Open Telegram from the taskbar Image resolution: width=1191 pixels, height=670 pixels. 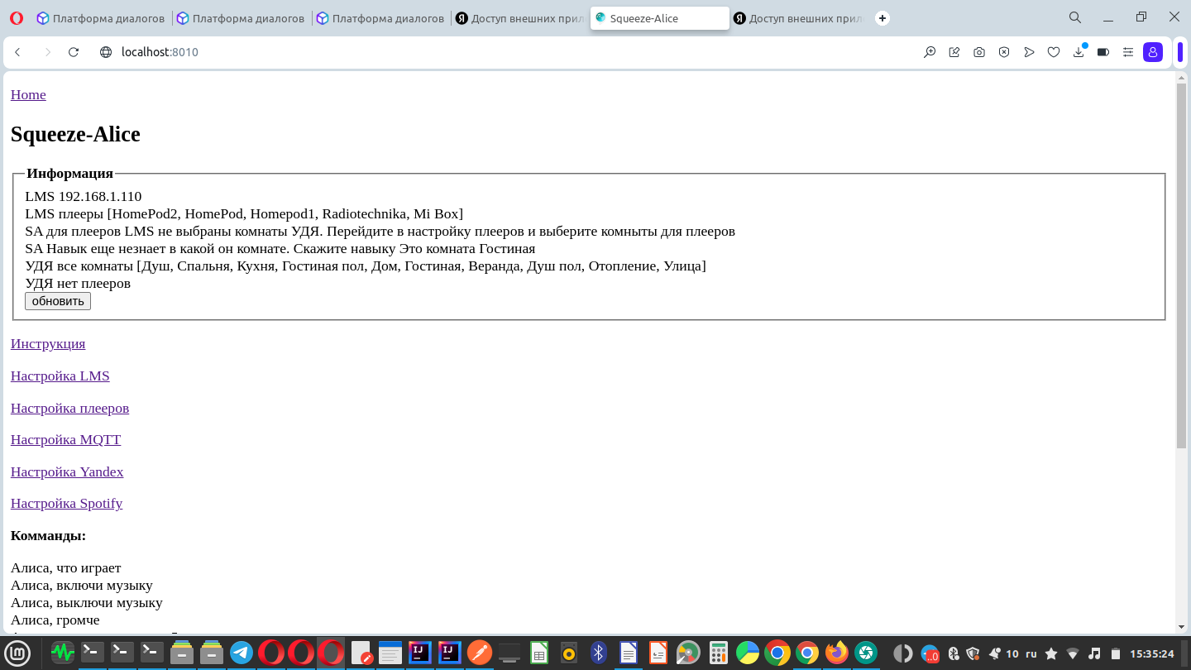coord(242,653)
